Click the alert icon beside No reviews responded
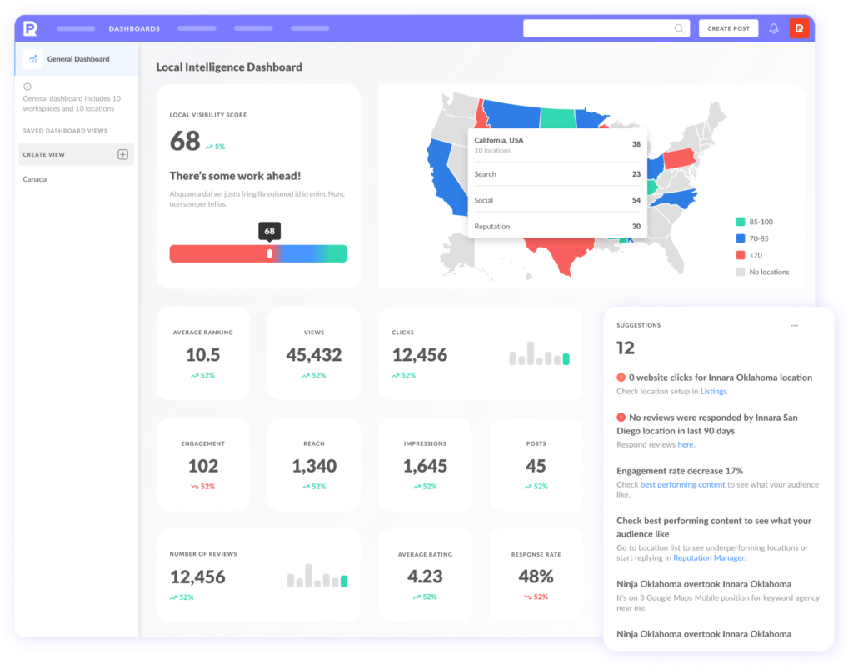The width and height of the screenshot is (853, 670). pos(619,417)
